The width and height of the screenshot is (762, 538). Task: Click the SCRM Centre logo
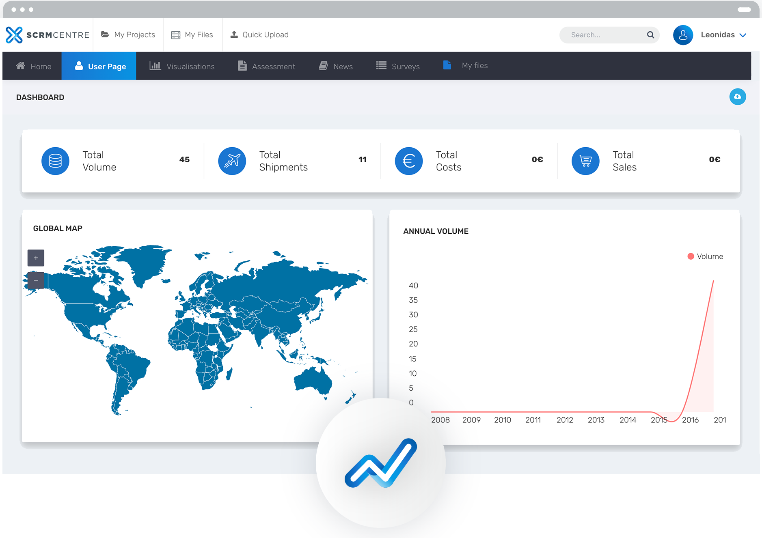(47, 35)
